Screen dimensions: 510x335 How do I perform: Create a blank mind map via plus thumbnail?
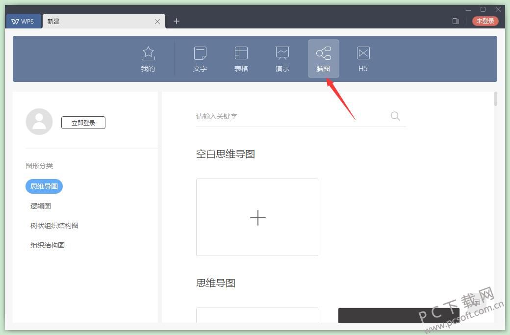click(257, 217)
